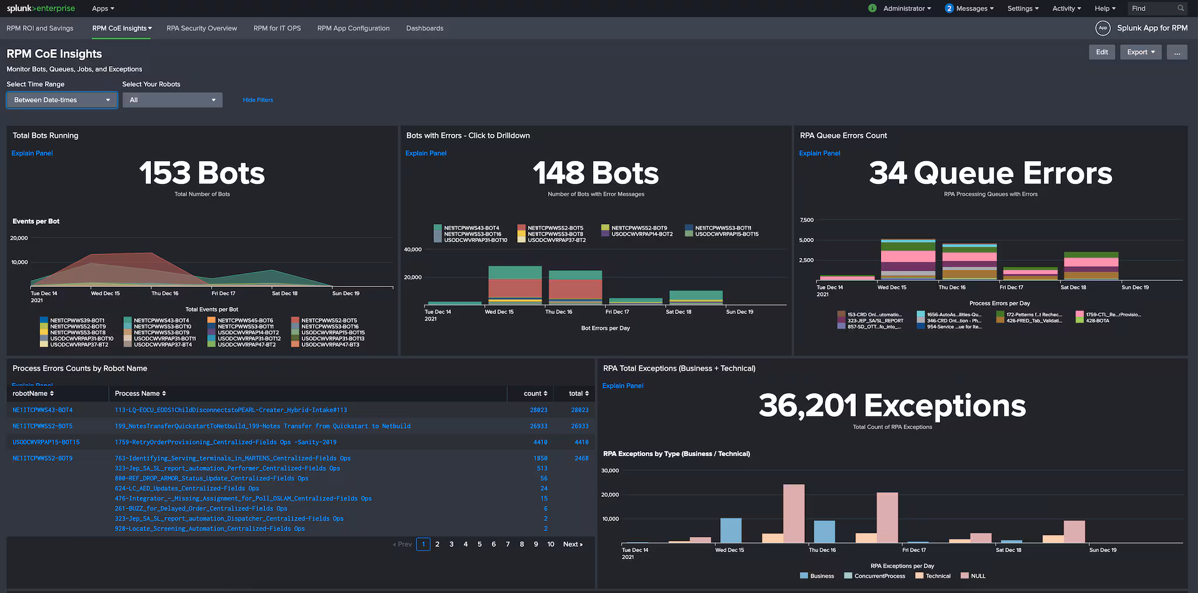Click ConcurrentProcess legend color swatch
The image size is (1198, 593).
(x=848, y=576)
